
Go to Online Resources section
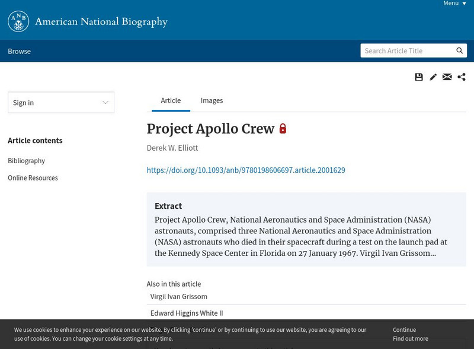(33, 178)
